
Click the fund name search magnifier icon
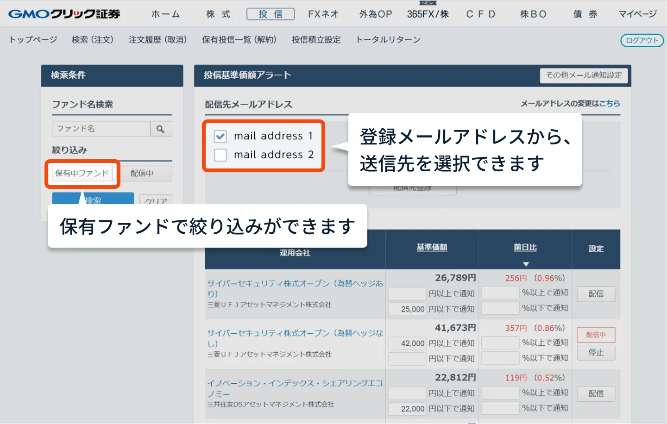[161, 128]
